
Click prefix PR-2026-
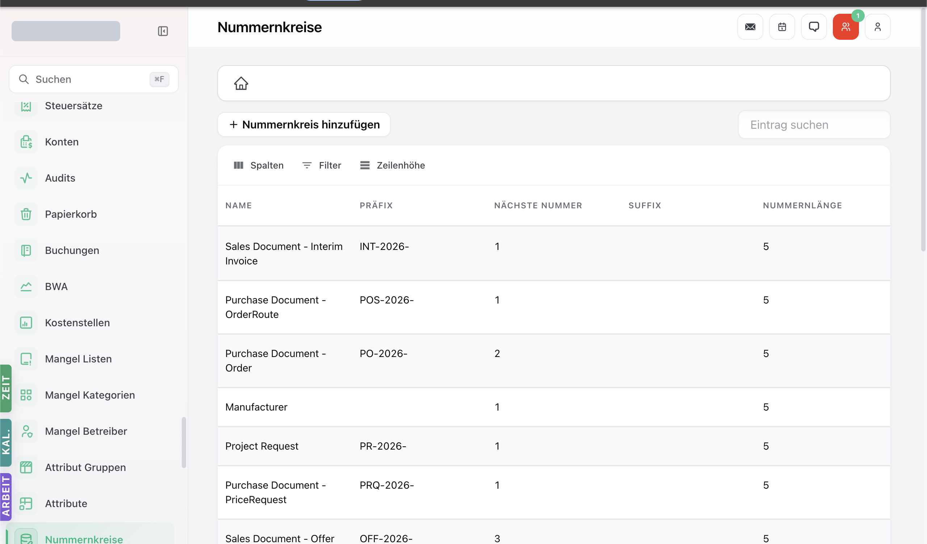coord(383,446)
